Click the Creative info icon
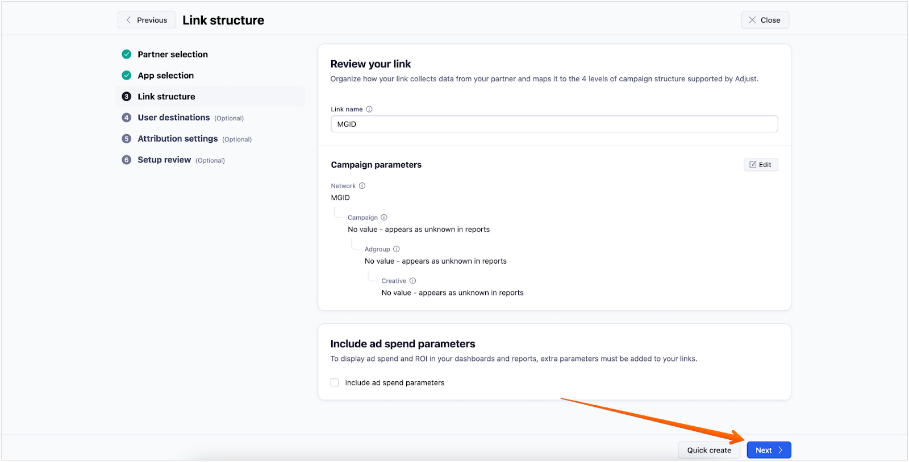The image size is (909, 462). click(413, 281)
